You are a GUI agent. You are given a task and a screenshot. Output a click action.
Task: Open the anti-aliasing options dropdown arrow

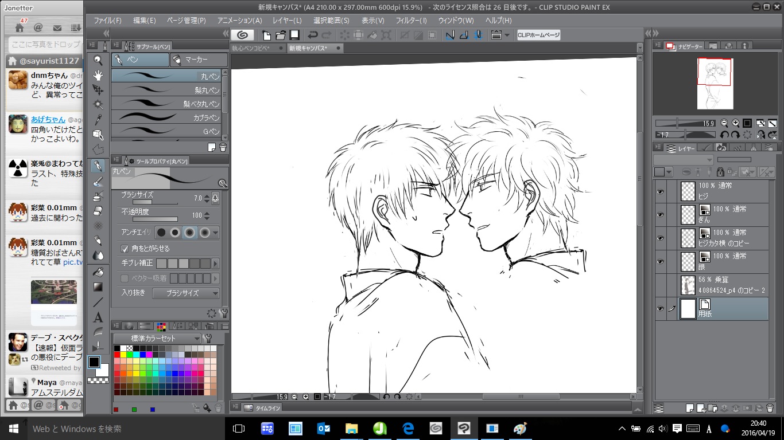(215, 232)
